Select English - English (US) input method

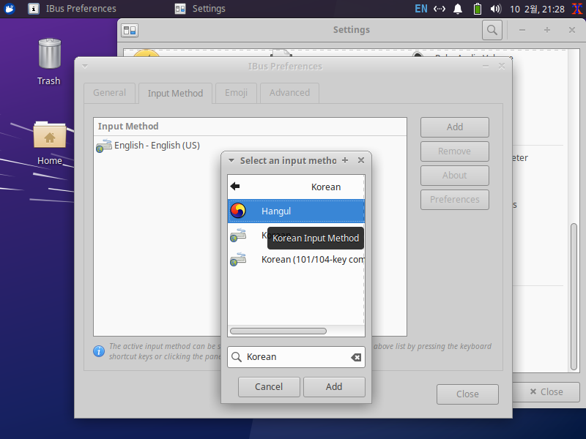point(250,146)
